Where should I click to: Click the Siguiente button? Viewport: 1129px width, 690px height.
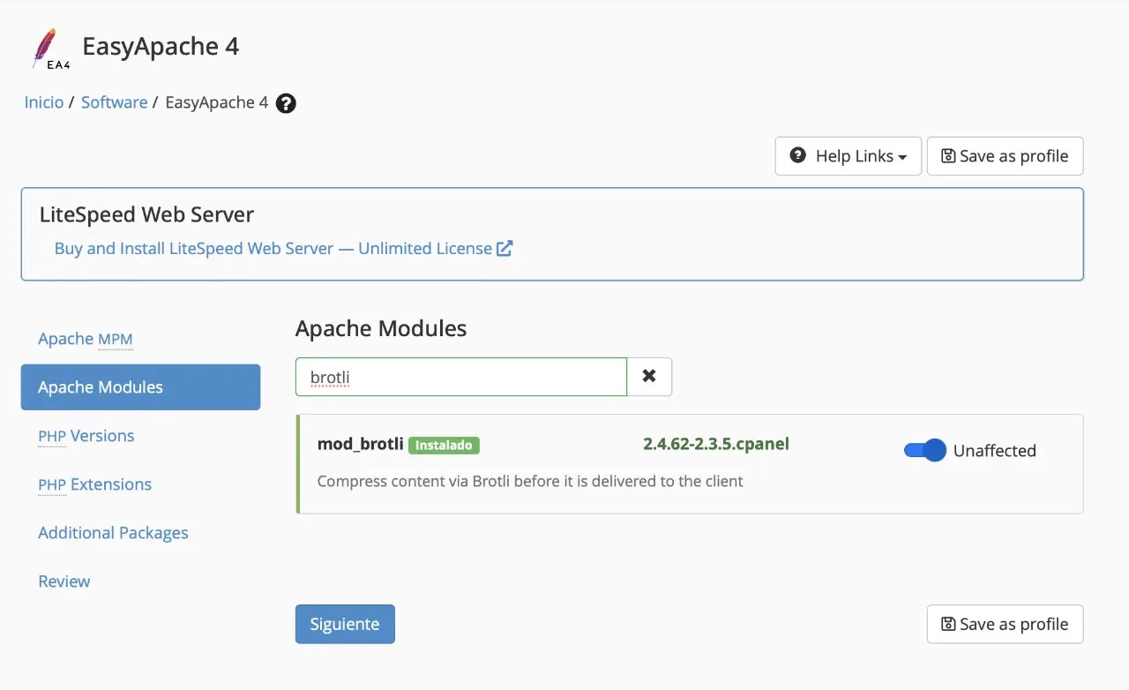[345, 624]
